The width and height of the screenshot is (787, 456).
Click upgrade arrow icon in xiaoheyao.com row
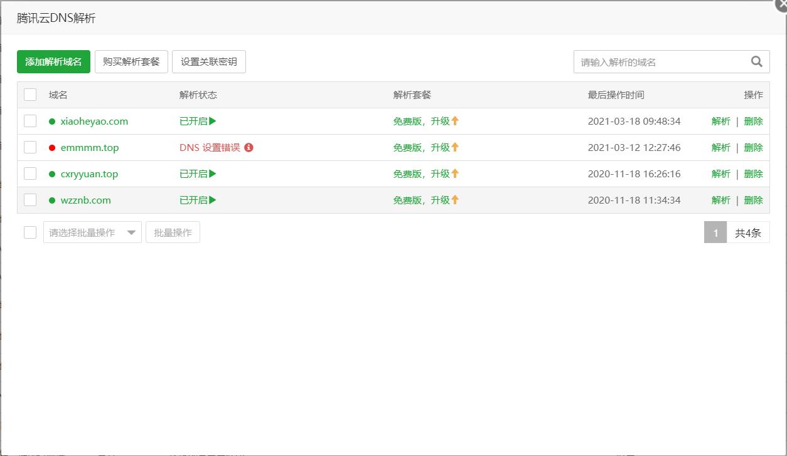(x=455, y=121)
